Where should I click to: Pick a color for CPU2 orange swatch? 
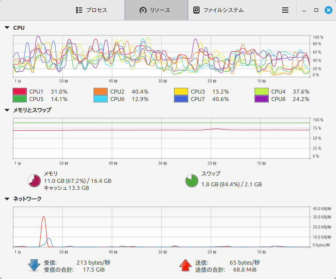click(x=100, y=91)
